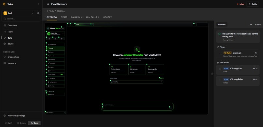The image size is (263, 127).
Task: Open the MEMORY tab
Action: point(107,17)
